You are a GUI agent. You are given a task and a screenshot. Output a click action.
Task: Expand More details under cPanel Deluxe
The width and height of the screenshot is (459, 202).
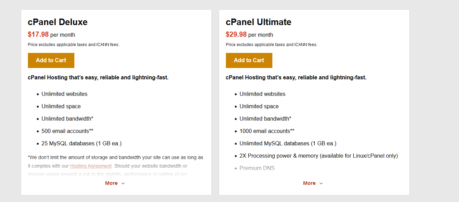115,183
